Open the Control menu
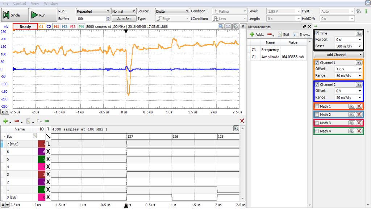The height and width of the screenshot is (209, 371). click(20, 3)
